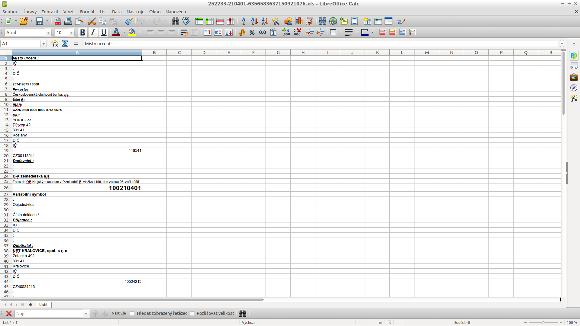Open sidebar Navigator compass icon

pyautogui.click(x=574, y=88)
